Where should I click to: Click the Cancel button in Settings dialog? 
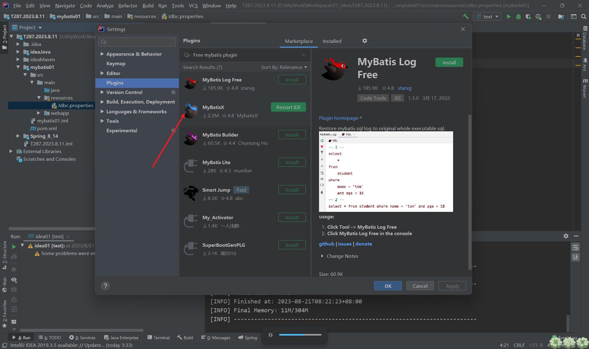[420, 286]
